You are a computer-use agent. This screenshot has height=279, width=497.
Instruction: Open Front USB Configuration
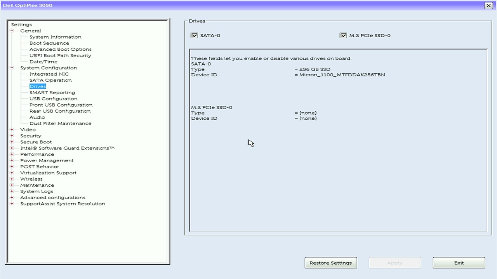click(x=61, y=105)
